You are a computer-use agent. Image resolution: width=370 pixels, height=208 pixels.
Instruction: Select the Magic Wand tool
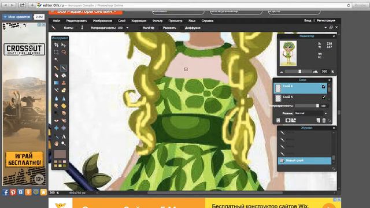pyautogui.click(x=56, y=60)
